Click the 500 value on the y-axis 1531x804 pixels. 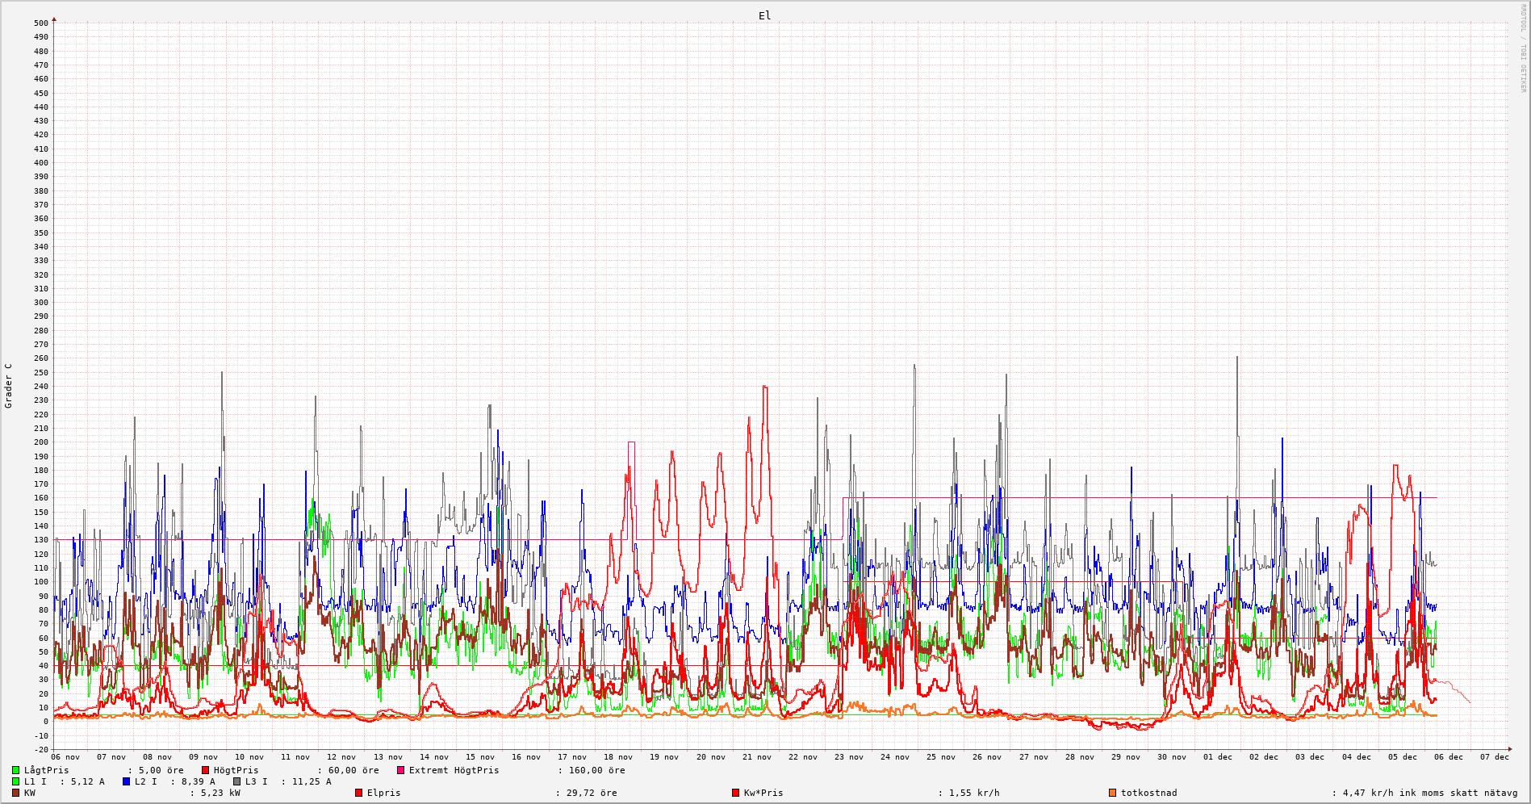[41, 23]
